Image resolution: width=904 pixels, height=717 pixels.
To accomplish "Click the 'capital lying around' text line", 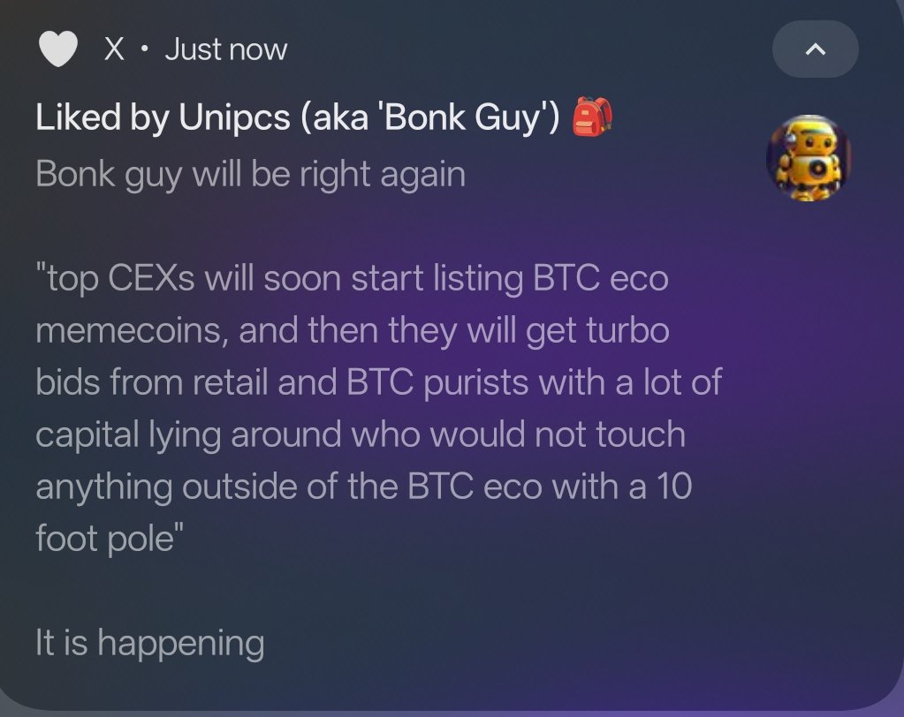I will (x=361, y=434).
